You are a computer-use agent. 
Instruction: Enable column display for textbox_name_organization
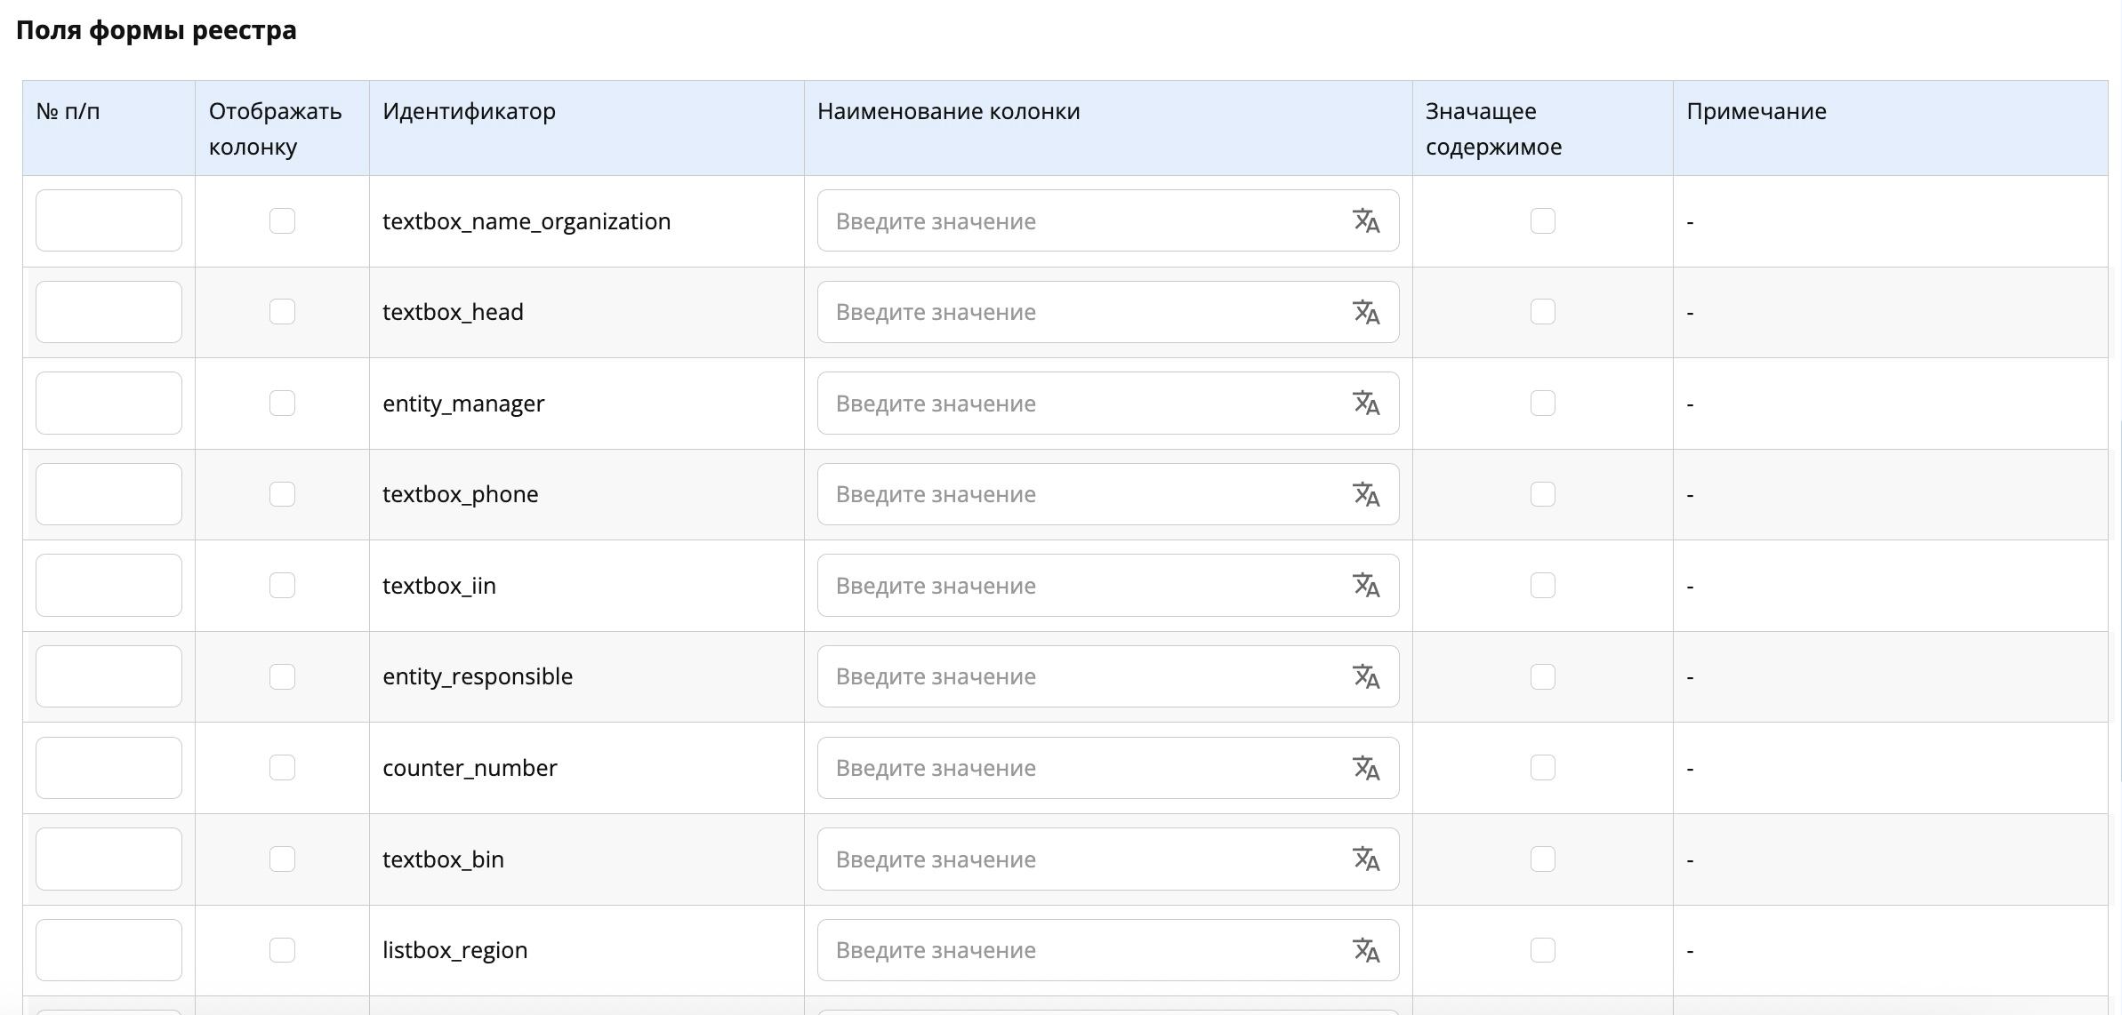click(x=282, y=220)
